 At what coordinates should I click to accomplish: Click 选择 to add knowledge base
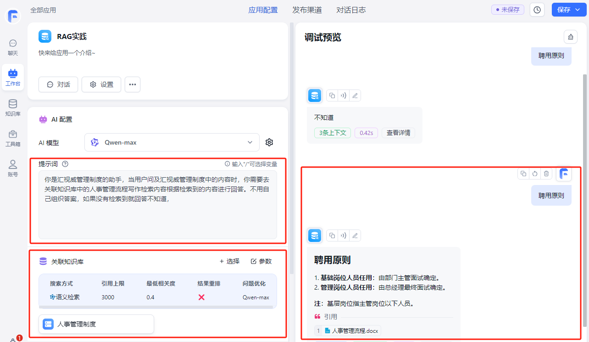pyautogui.click(x=229, y=261)
